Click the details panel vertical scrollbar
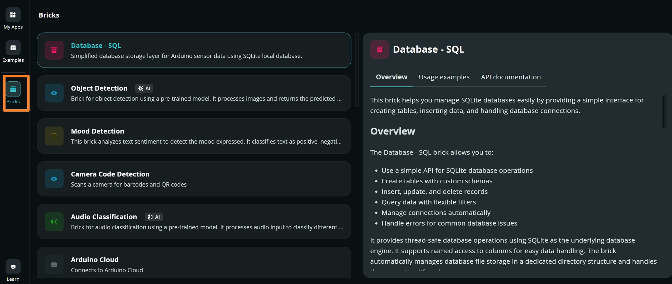This screenshot has width=672, height=284. click(664, 112)
